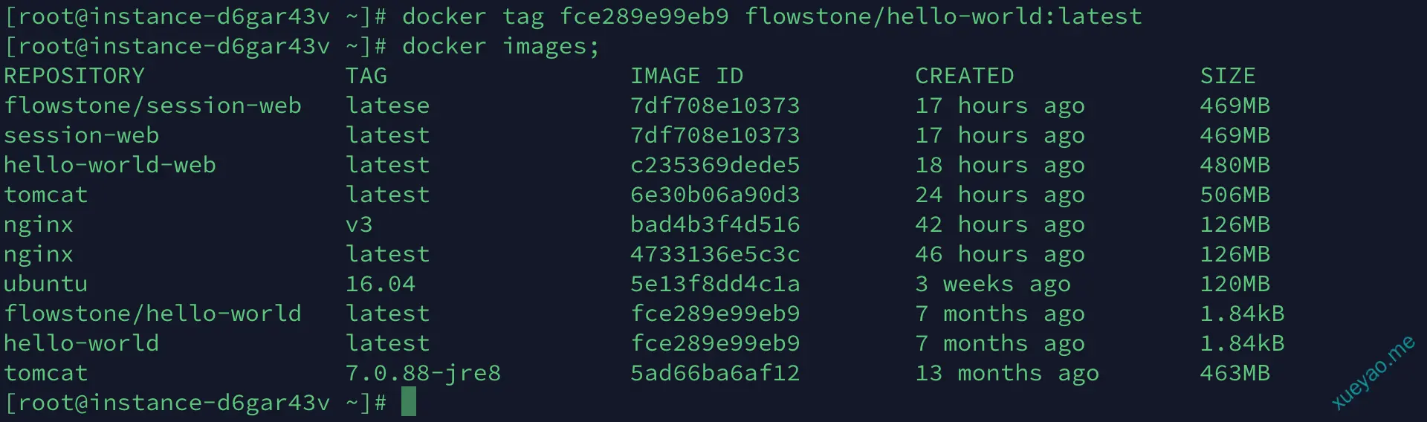Screen dimensions: 1427x422
Task: Click the docker tag command text
Action: click(772, 16)
